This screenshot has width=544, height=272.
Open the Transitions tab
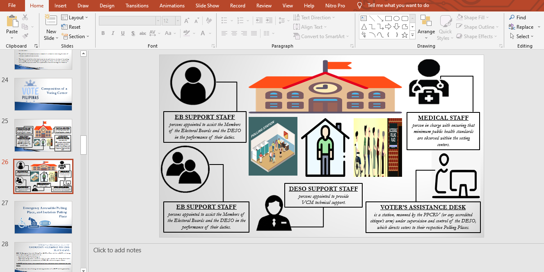[x=137, y=6]
